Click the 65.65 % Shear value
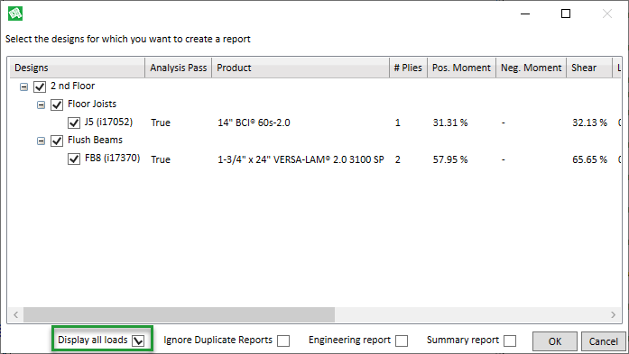Image resolution: width=629 pixels, height=354 pixels. click(589, 159)
